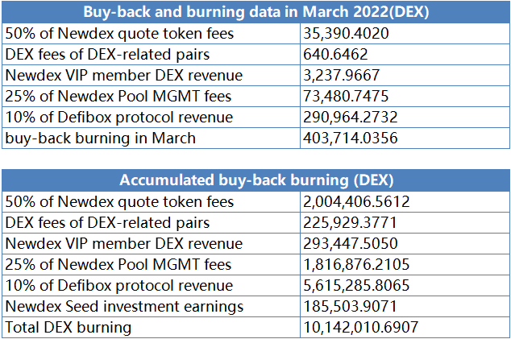
Task: Click 'Newdex VIP member DEX revenue' in Accumulated table
Action: click(124, 244)
